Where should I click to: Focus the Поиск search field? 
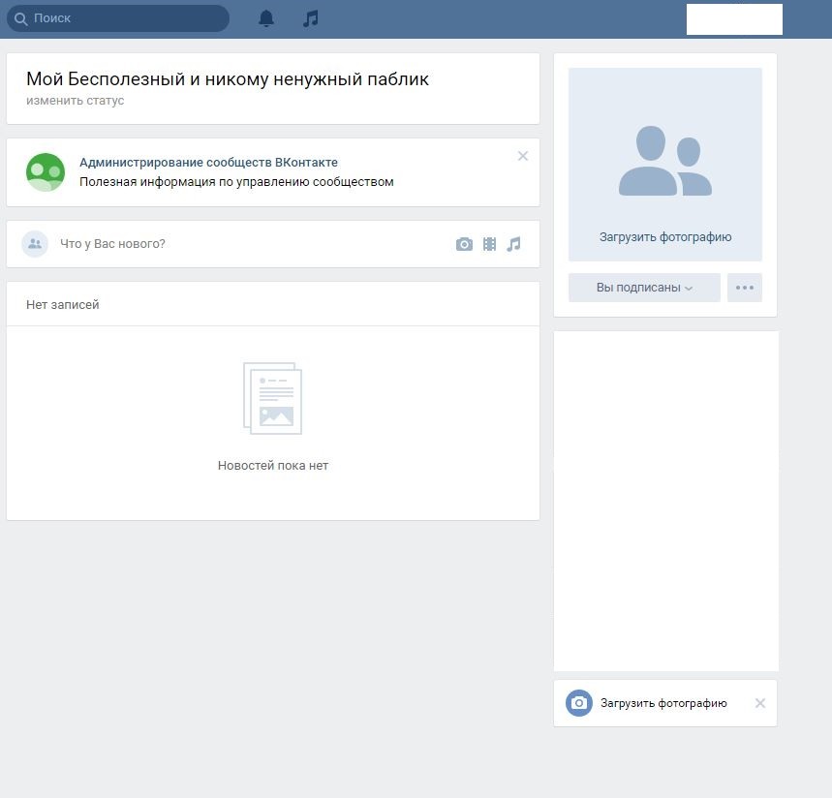click(118, 18)
